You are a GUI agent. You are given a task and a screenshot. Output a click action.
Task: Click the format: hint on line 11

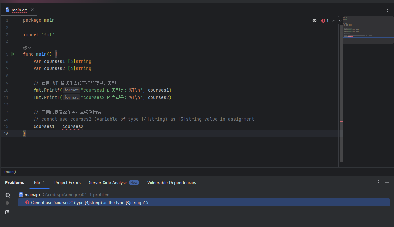click(x=72, y=97)
